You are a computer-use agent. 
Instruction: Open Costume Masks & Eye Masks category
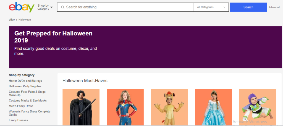(28, 101)
